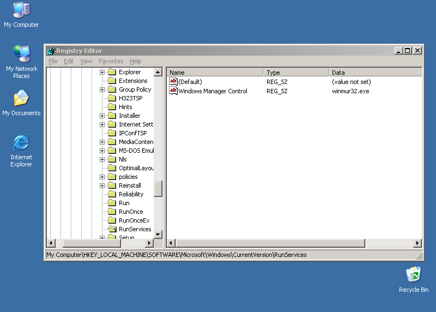Open the My Computer desktop icon
This screenshot has height=312, width=436.
pos(21,15)
